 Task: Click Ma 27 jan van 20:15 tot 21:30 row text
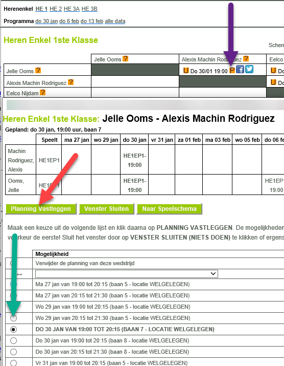click(x=112, y=295)
